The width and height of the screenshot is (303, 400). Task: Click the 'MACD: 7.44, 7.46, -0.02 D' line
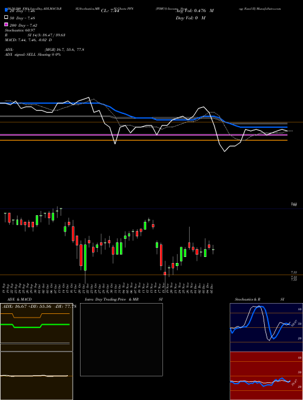[x=28, y=40]
